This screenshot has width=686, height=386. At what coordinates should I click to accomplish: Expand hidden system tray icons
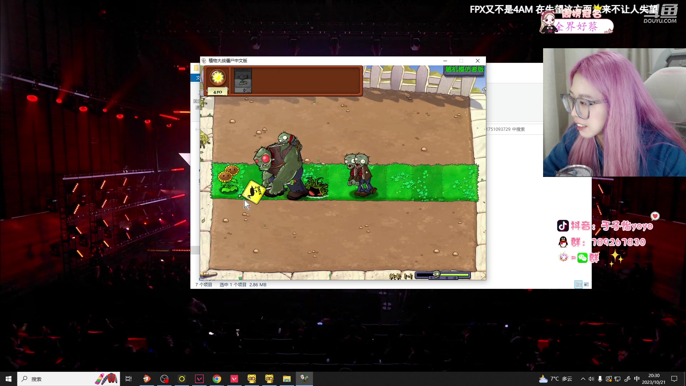tap(583, 379)
